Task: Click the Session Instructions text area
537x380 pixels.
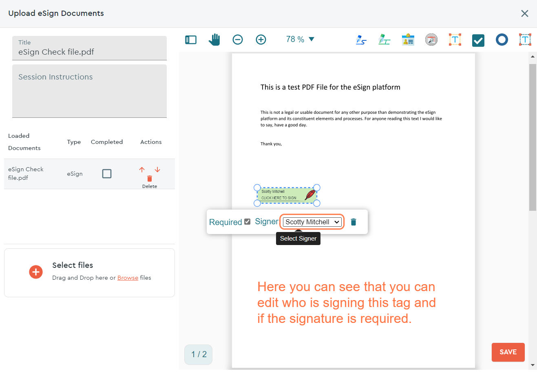Action: point(90,91)
